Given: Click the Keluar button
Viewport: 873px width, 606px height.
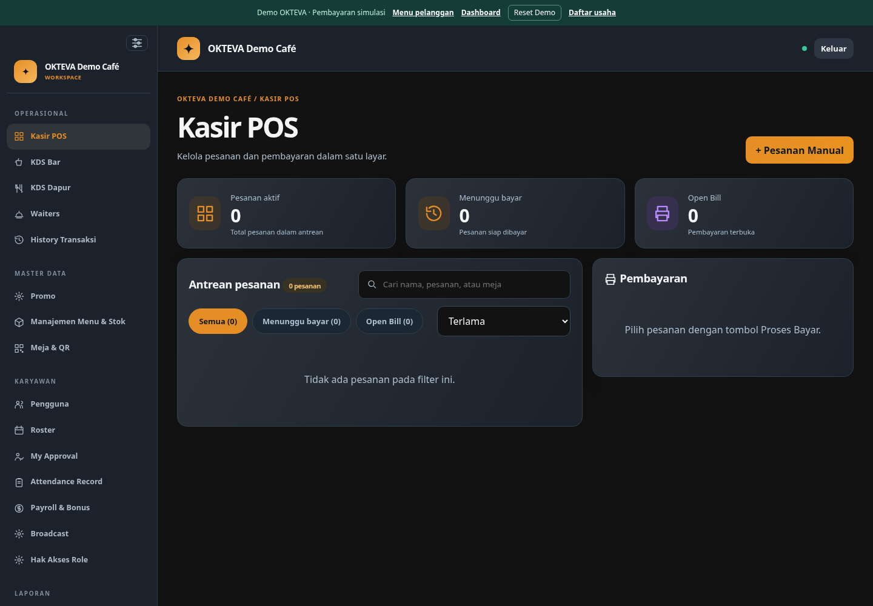Looking at the screenshot, I should 834,48.
